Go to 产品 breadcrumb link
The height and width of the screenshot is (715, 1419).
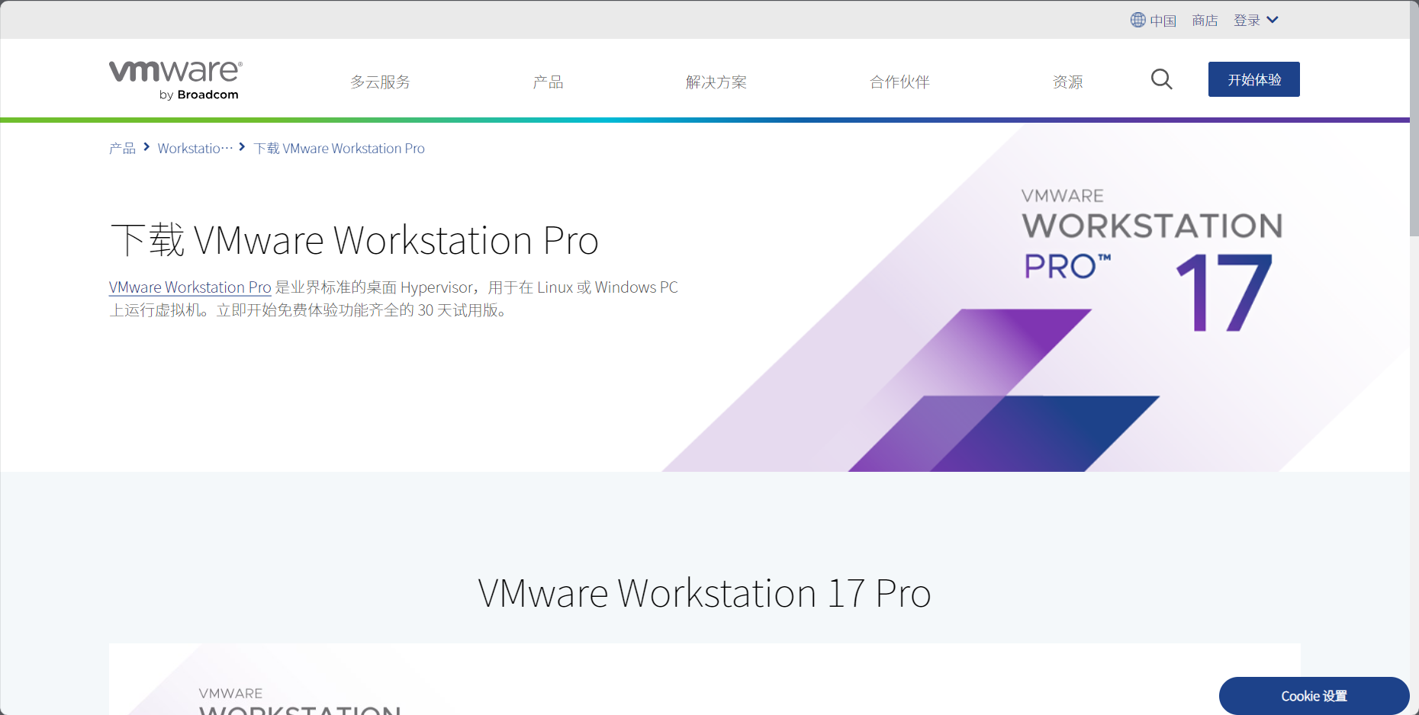coord(122,149)
